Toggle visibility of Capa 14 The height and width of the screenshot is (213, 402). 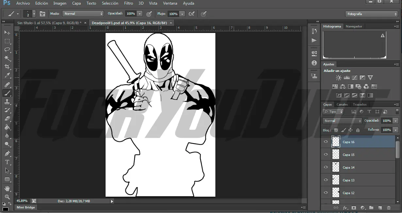(326, 167)
